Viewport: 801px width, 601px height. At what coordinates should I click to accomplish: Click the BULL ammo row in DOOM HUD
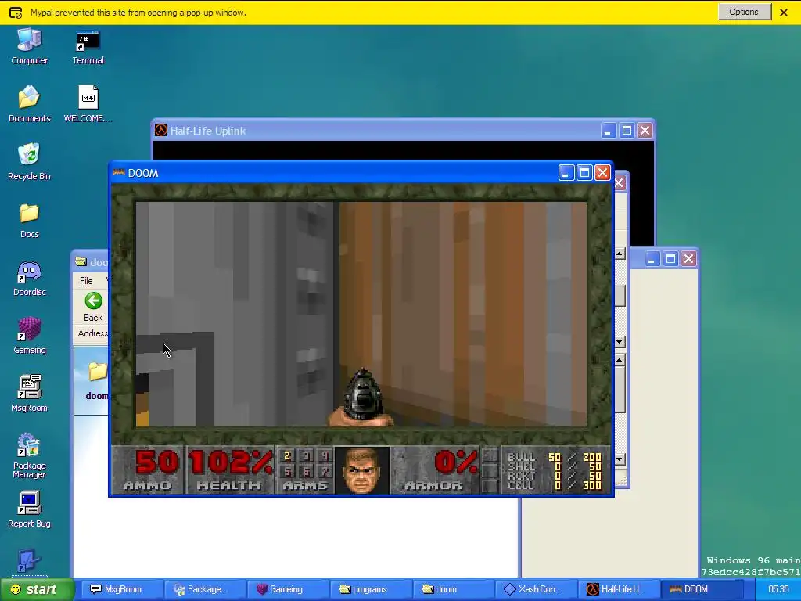[x=555, y=457]
